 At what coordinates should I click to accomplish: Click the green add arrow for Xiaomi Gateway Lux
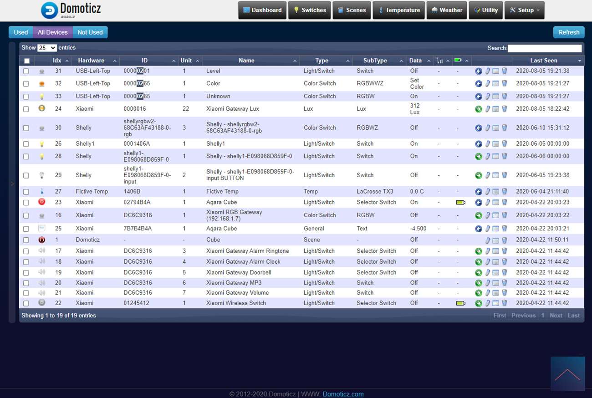coord(478,109)
